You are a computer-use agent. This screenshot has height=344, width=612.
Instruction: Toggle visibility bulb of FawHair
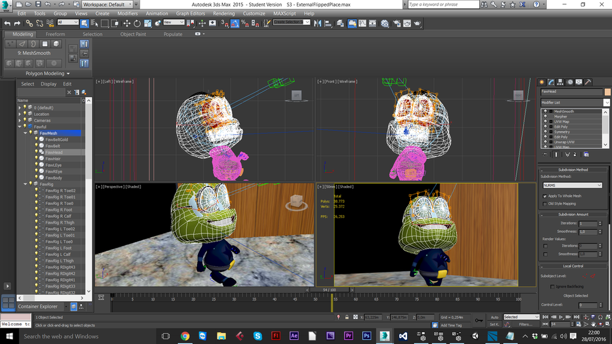[36, 159]
